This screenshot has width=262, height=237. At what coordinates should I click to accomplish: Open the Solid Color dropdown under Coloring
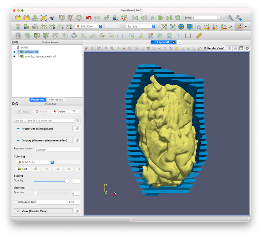coord(35,162)
